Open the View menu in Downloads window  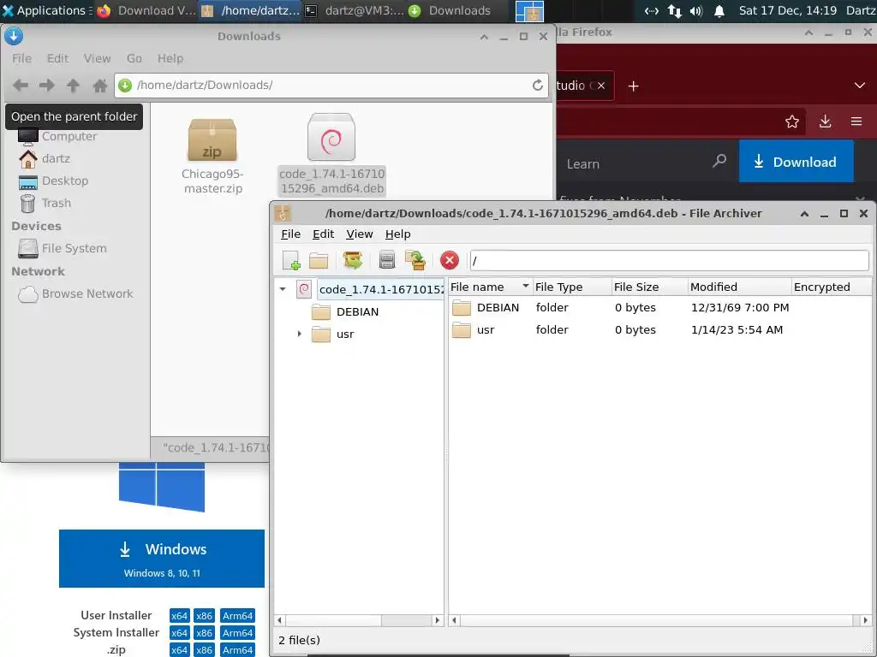pyautogui.click(x=97, y=59)
